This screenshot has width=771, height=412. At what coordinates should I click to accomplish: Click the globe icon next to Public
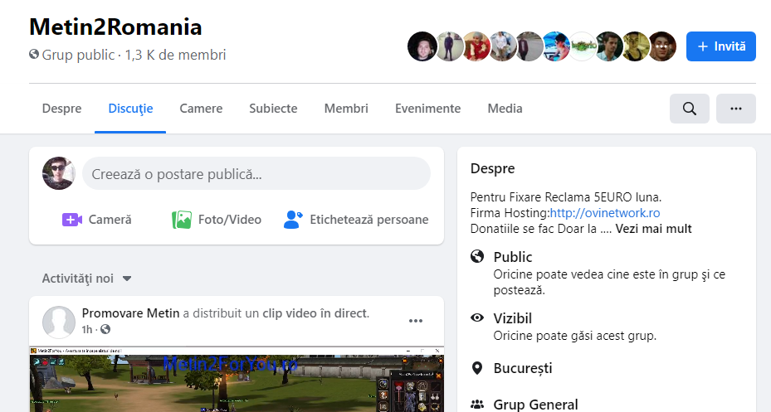point(477,256)
